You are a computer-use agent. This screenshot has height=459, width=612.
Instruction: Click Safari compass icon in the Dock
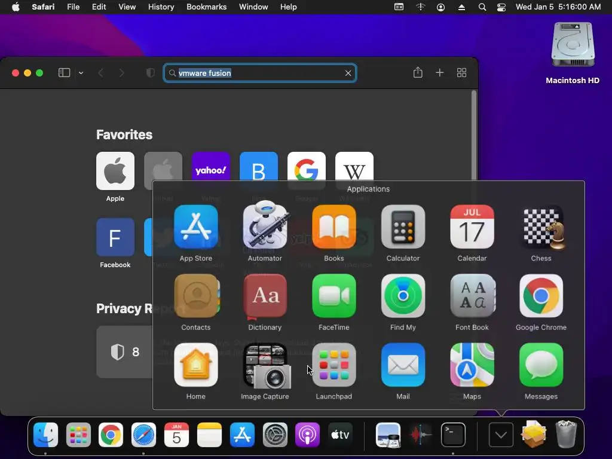click(x=143, y=434)
